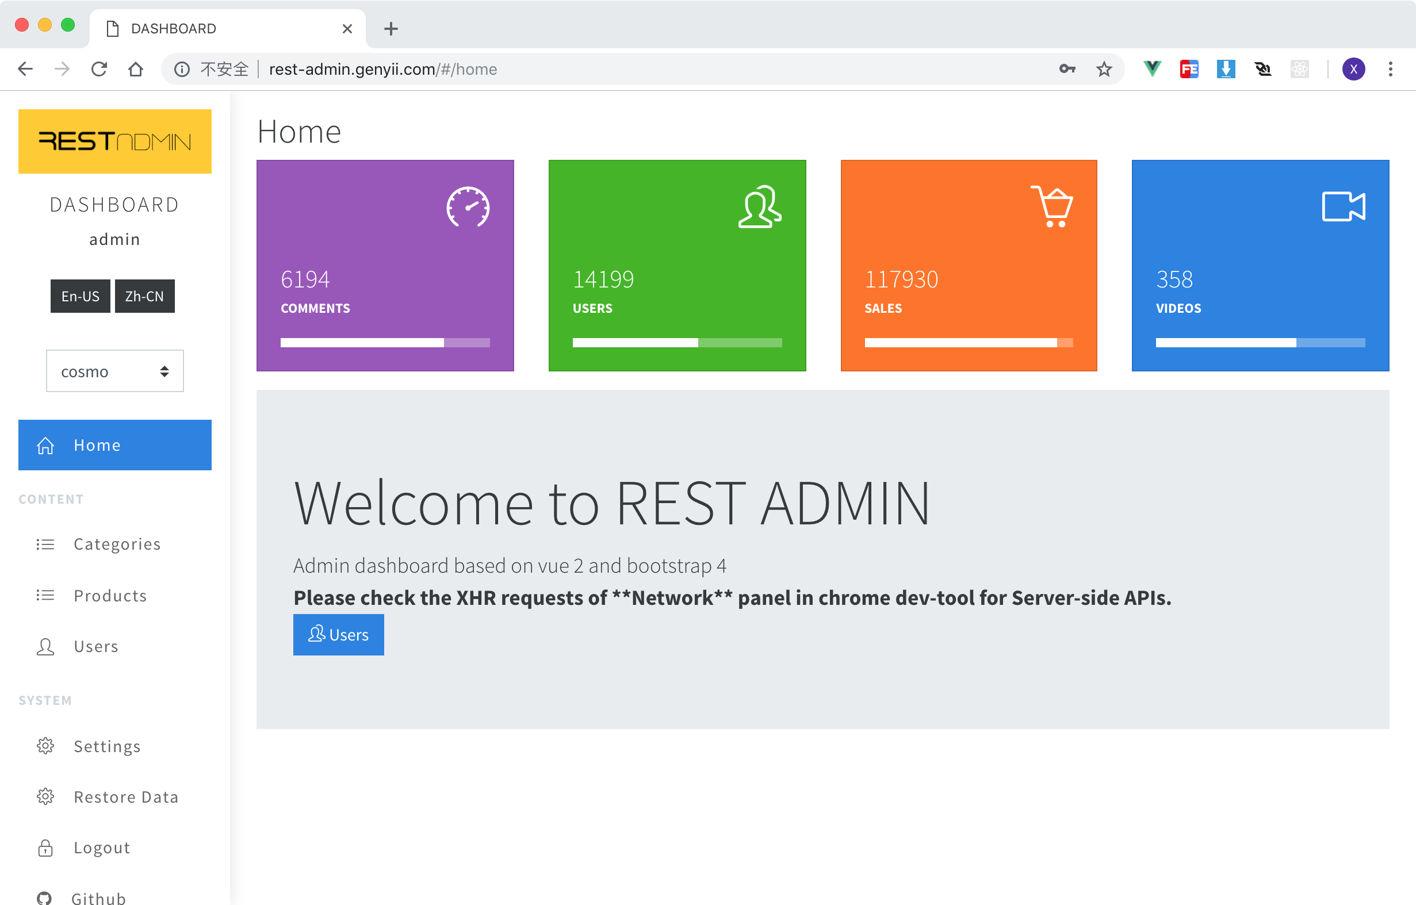Click the video camera icon on Videos card

coord(1343,206)
